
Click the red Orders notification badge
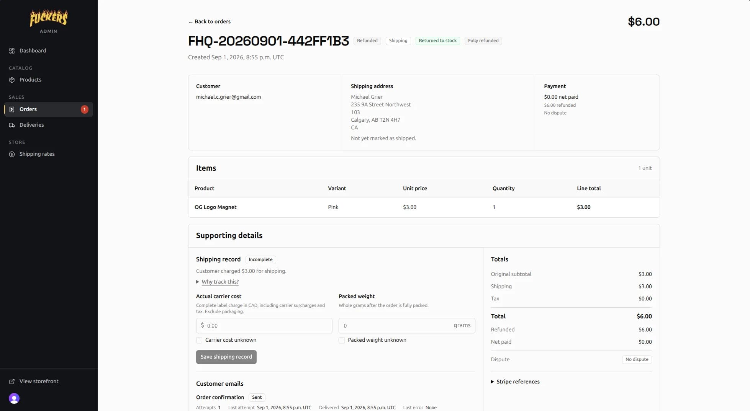click(x=84, y=109)
